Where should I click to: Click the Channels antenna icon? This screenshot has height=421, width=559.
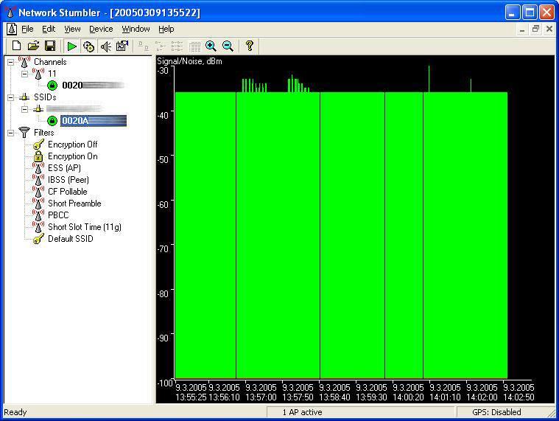(24, 62)
